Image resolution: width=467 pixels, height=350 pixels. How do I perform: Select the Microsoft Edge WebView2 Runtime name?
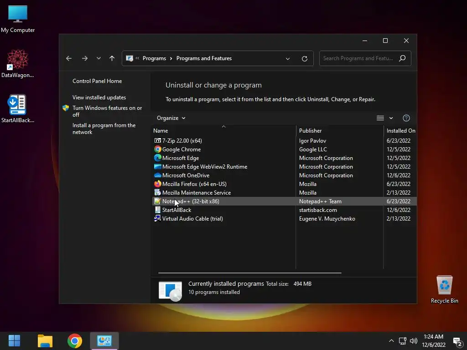[x=205, y=166]
